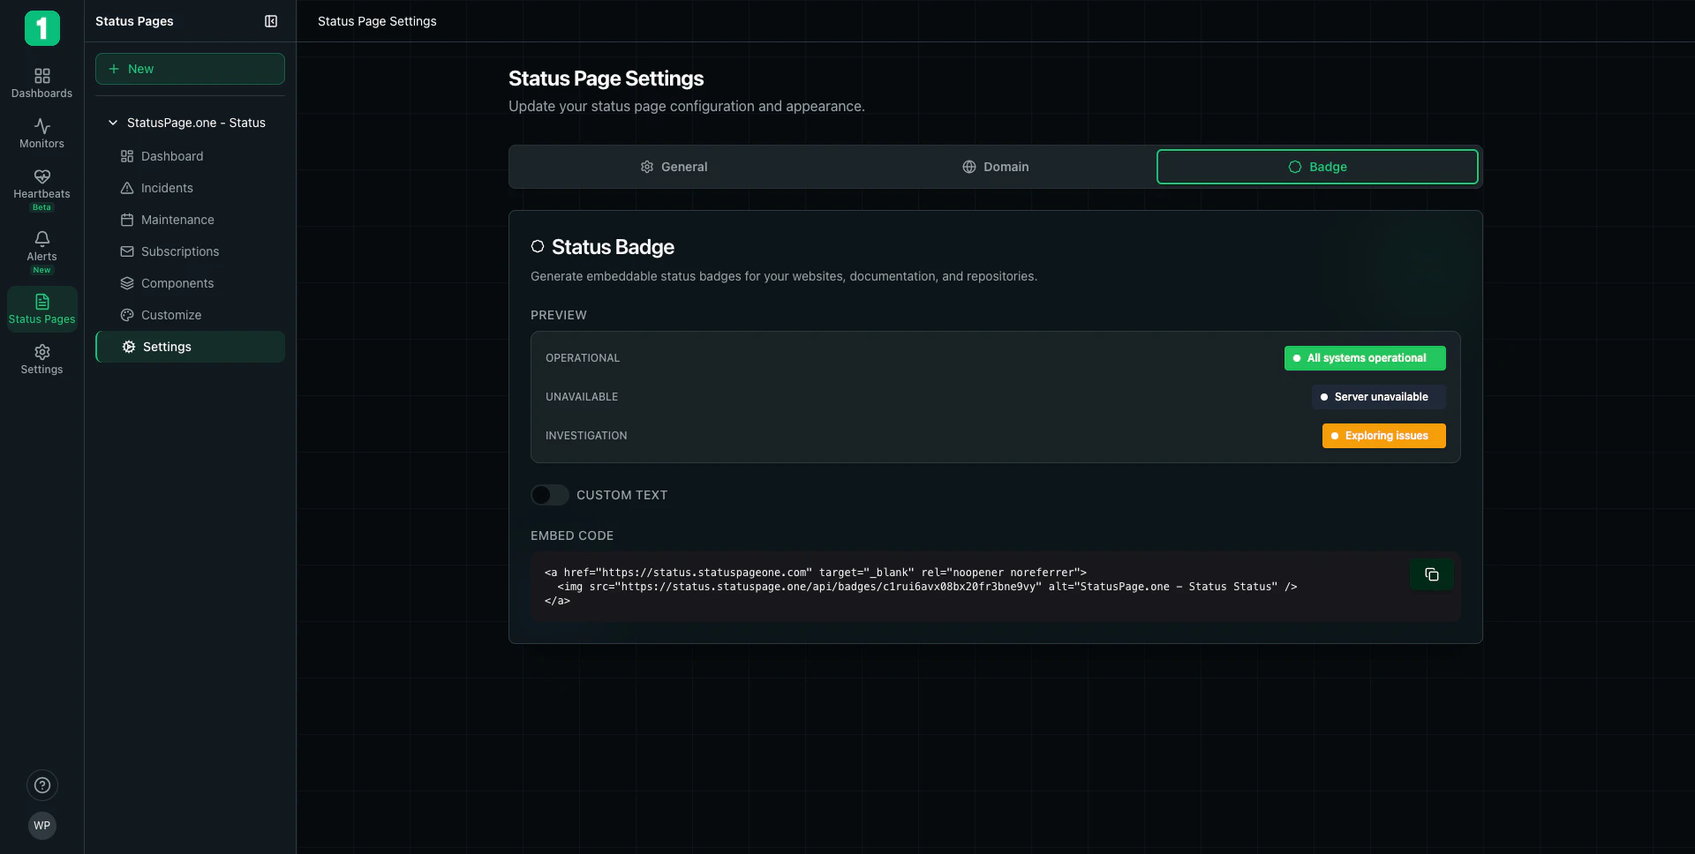Collapse the StatusPage.one - Status tree
This screenshot has height=854, width=1695.
[112, 123]
